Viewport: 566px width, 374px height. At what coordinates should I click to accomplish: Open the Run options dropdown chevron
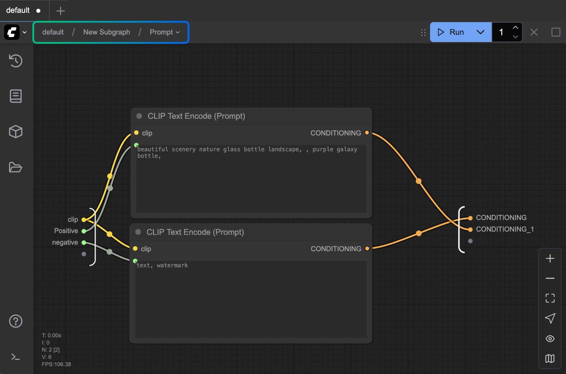(480, 32)
